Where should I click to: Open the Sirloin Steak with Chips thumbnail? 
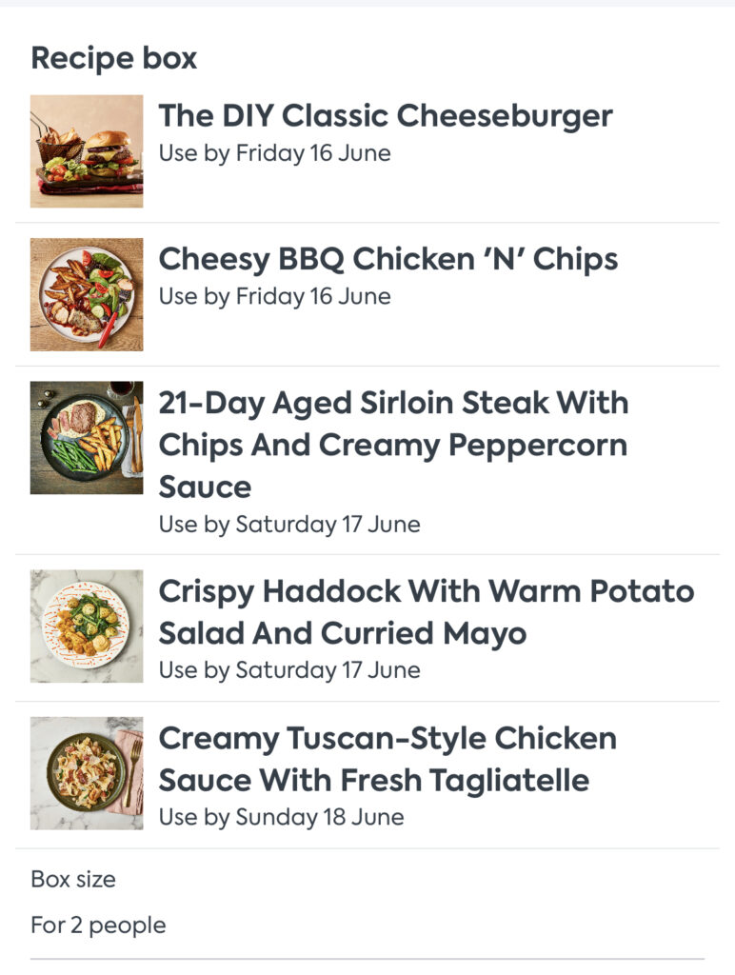87,438
